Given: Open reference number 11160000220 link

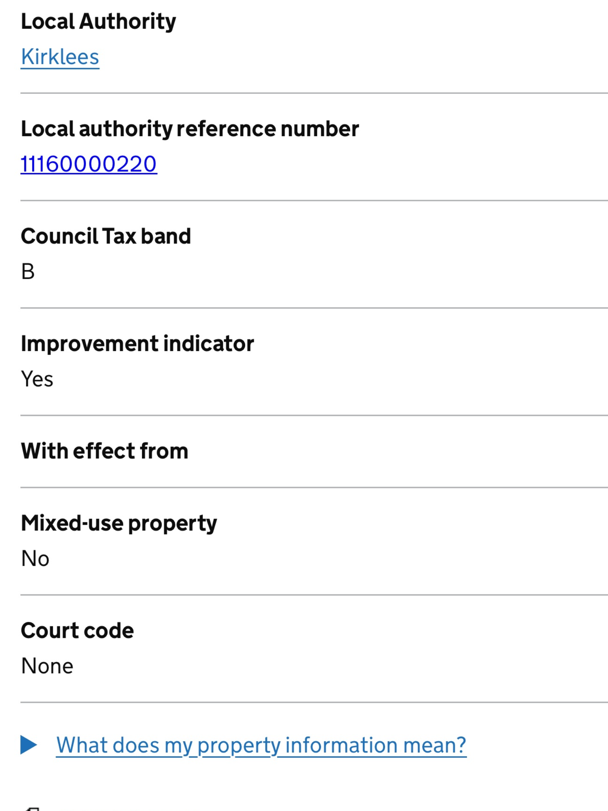Looking at the screenshot, I should click(89, 164).
